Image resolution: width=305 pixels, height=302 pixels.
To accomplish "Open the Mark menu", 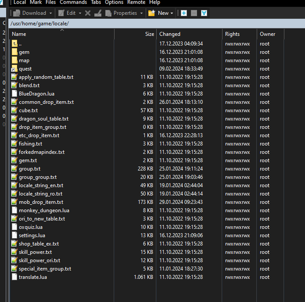I will [x=36, y=2].
